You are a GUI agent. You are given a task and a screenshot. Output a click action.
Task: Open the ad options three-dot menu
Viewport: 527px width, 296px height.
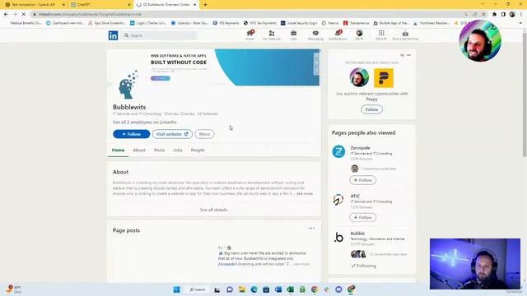tap(408, 55)
